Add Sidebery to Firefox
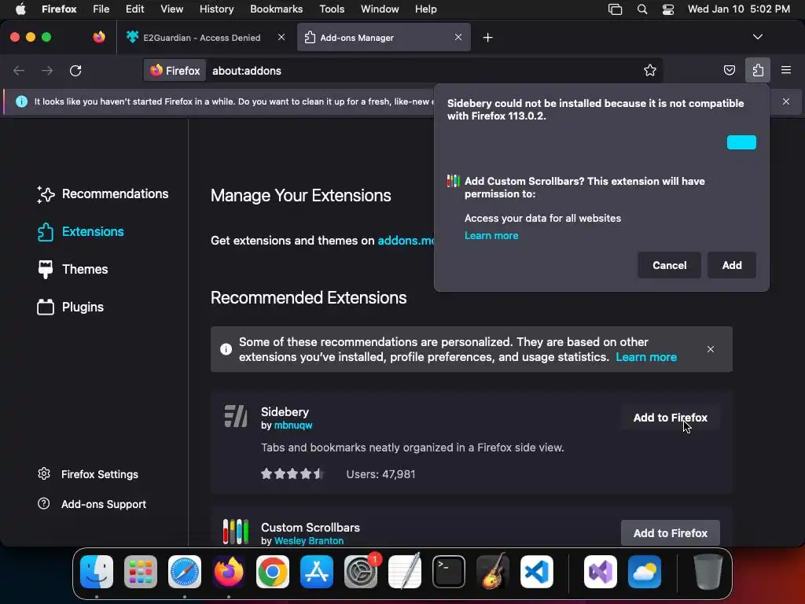The image size is (805, 604). 670,418
